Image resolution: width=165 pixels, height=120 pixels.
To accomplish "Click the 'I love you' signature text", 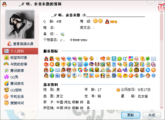I will pos(78,40).
